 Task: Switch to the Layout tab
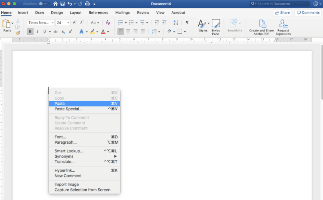76,13
